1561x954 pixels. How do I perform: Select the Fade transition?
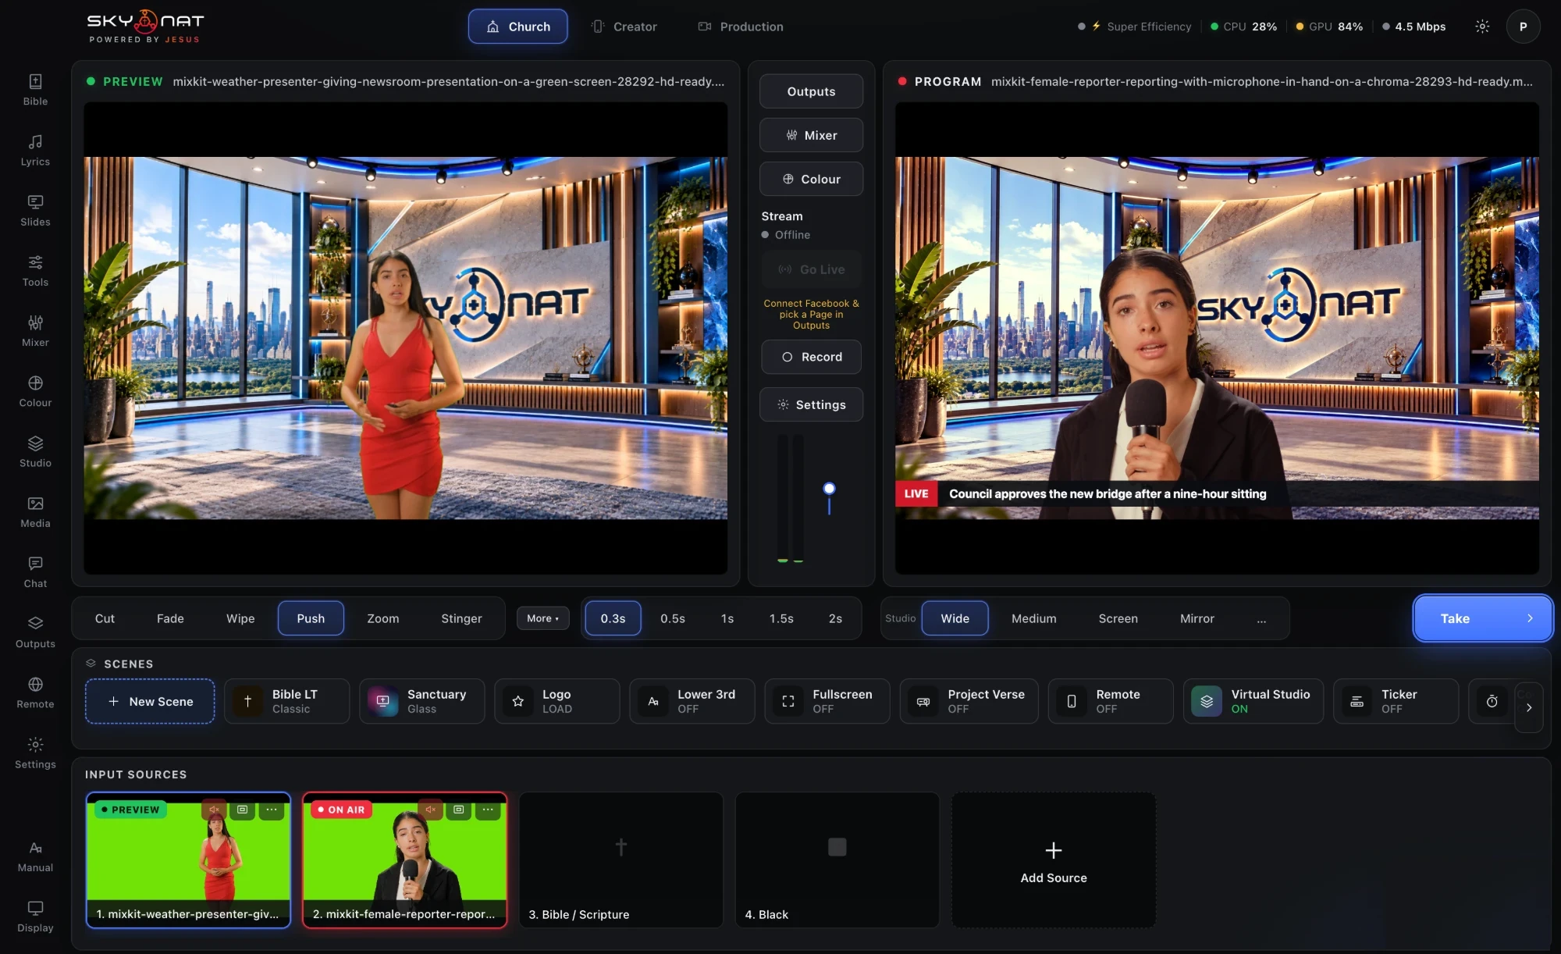pyautogui.click(x=170, y=618)
